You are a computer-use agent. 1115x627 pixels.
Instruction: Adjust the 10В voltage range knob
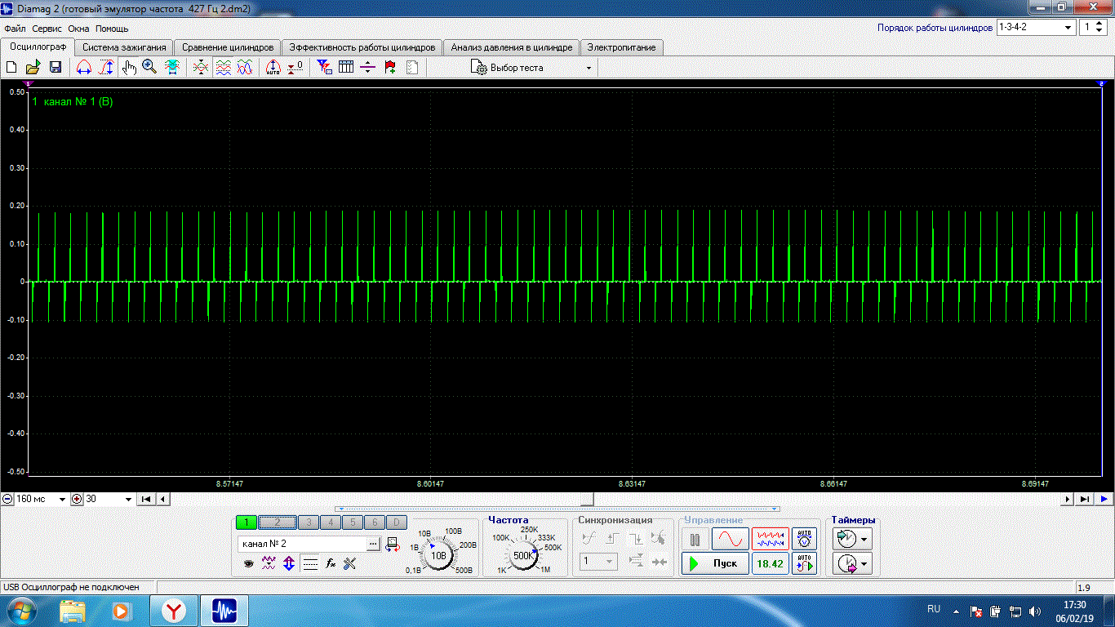[x=439, y=554]
